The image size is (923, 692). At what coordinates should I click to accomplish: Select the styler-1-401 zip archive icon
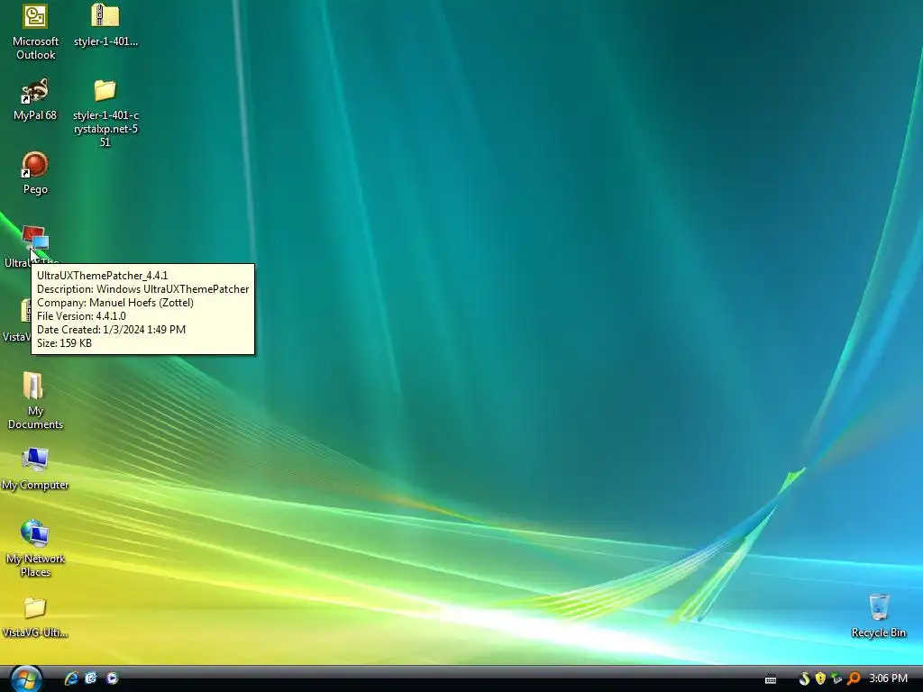[x=105, y=16]
